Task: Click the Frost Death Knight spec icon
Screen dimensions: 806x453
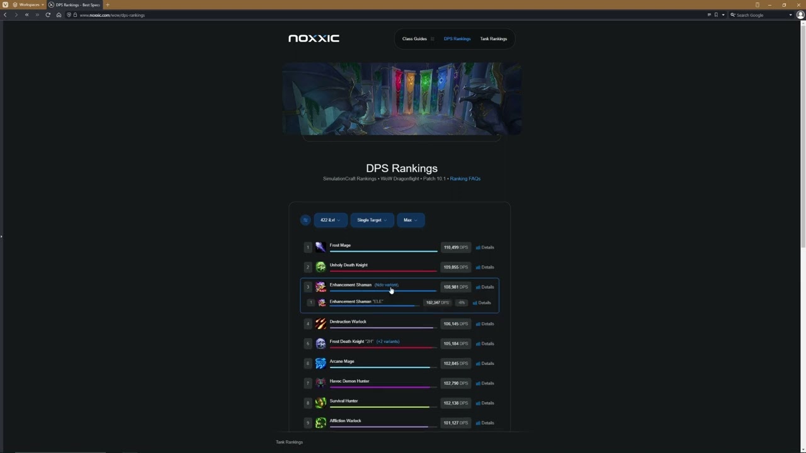Action: click(x=321, y=344)
